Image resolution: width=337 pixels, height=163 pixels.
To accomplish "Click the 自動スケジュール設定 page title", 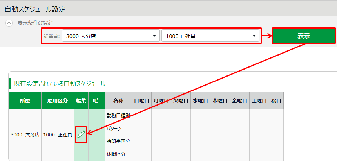I will (35, 9).
